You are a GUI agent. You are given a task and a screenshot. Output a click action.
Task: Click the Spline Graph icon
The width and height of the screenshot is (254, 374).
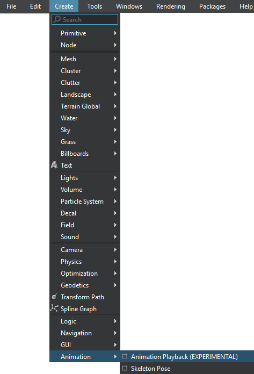click(x=54, y=308)
